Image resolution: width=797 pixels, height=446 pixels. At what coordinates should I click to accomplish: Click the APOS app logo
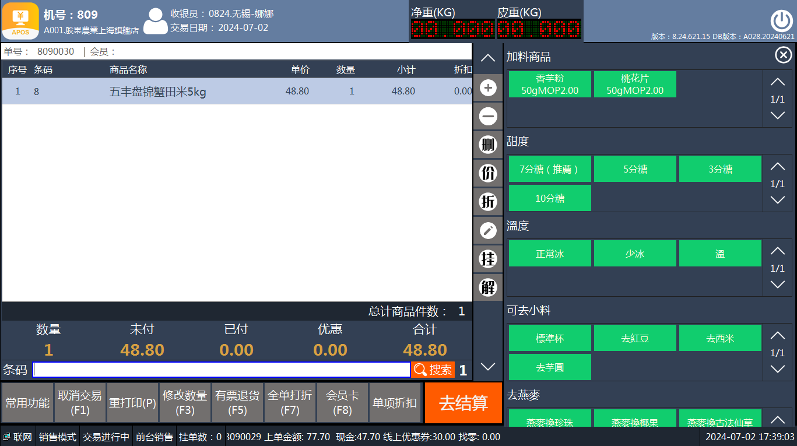pyautogui.click(x=21, y=21)
